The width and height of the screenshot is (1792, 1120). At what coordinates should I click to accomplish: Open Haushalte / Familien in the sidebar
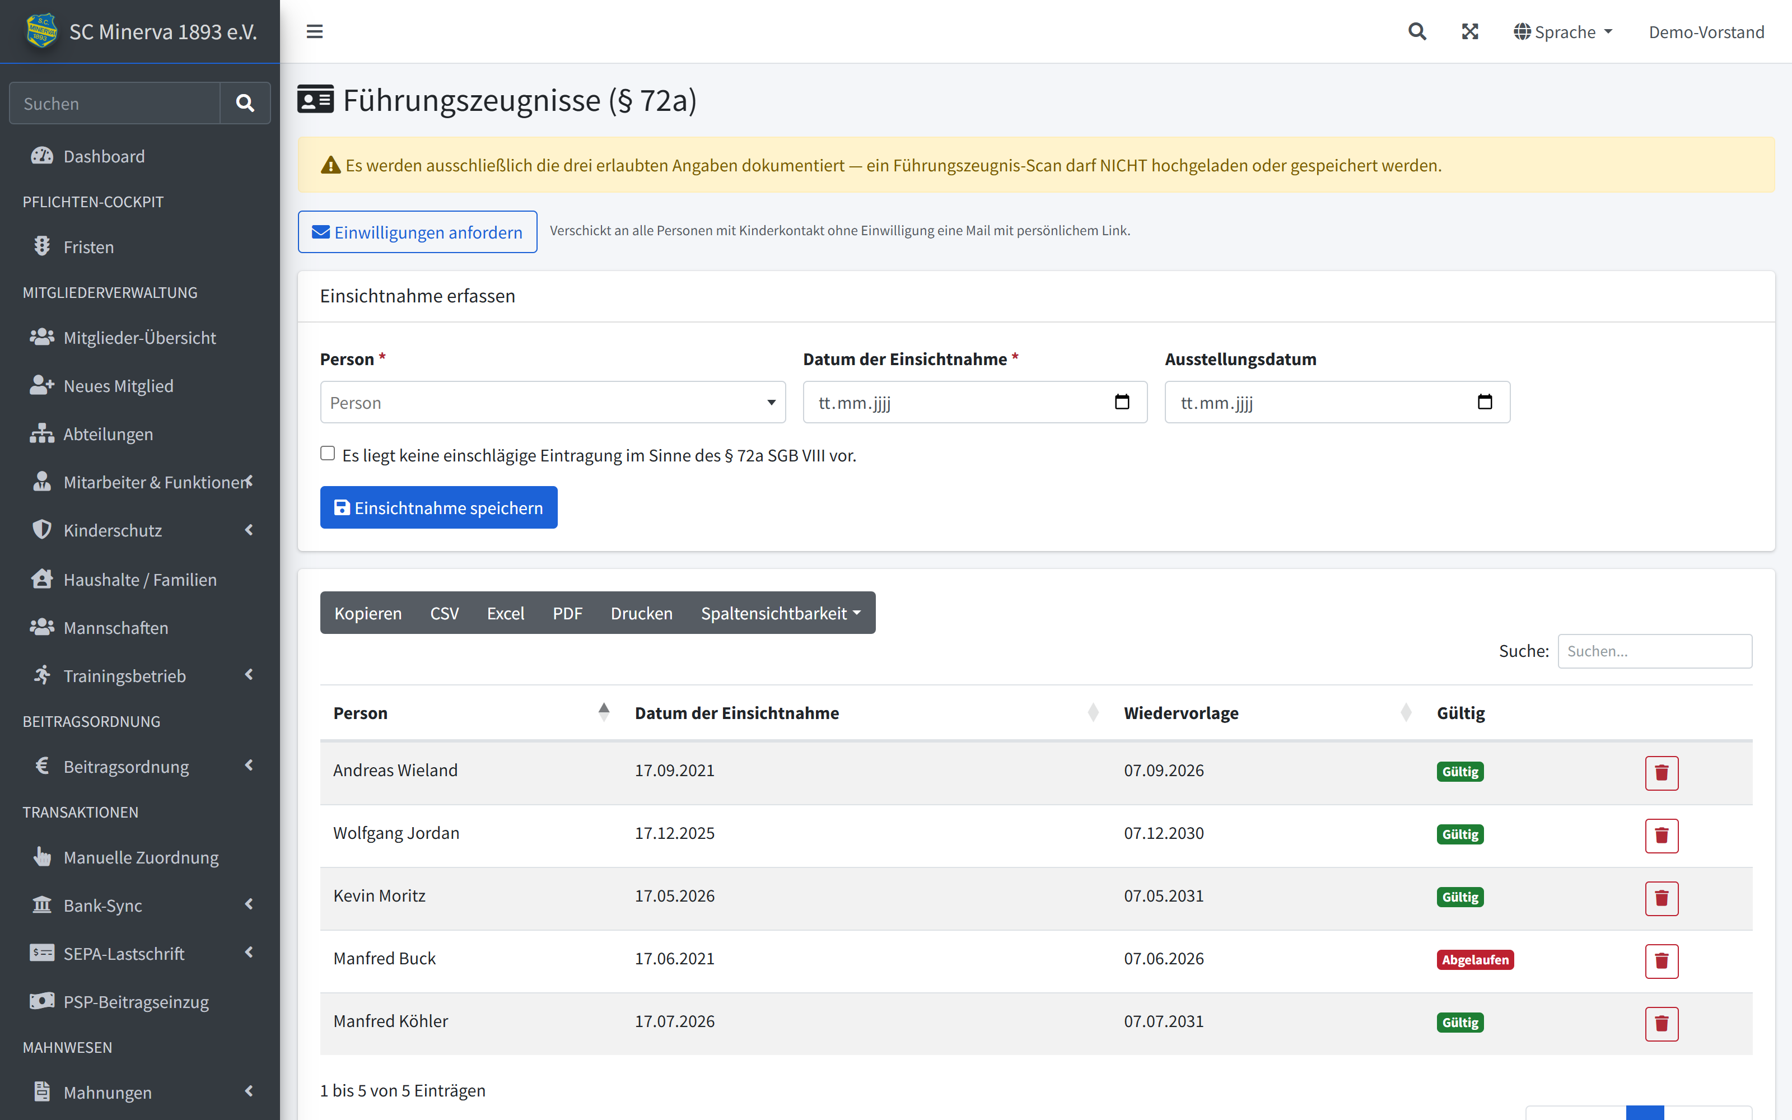point(140,579)
